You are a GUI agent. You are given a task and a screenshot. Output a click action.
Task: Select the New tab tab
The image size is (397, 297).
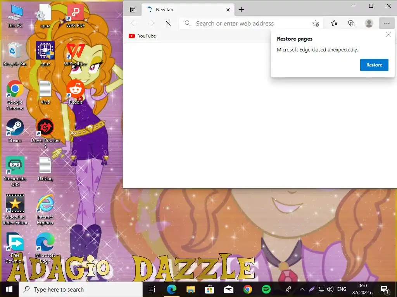pyautogui.click(x=187, y=10)
